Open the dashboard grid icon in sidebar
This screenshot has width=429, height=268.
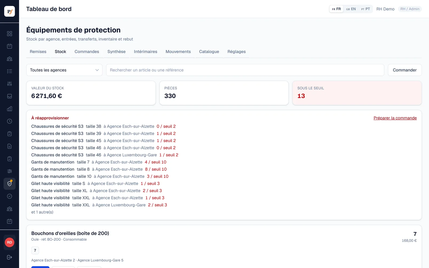pyautogui.click(x=9, y=33)
